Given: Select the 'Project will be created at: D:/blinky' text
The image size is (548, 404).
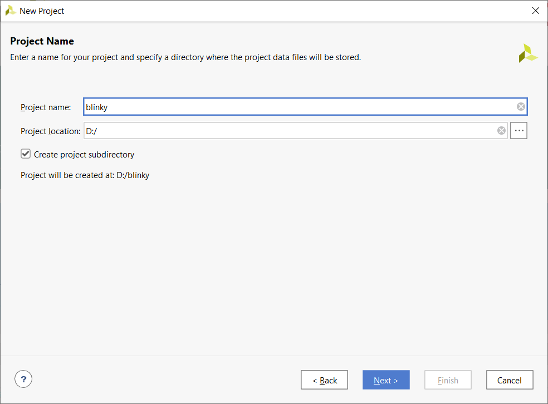Looking at the screenshot, I should (85, 175).
